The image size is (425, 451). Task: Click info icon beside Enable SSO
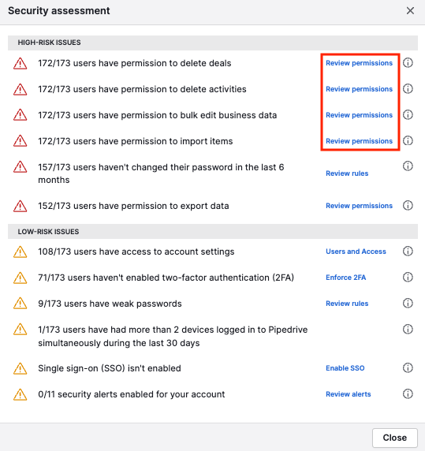[408, 368]
